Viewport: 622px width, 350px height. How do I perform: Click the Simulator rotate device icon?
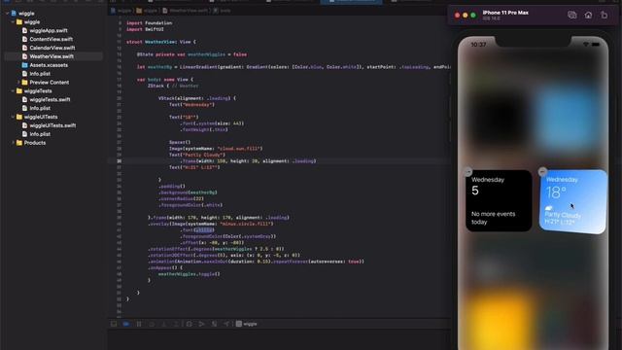[x=604, y=16]
